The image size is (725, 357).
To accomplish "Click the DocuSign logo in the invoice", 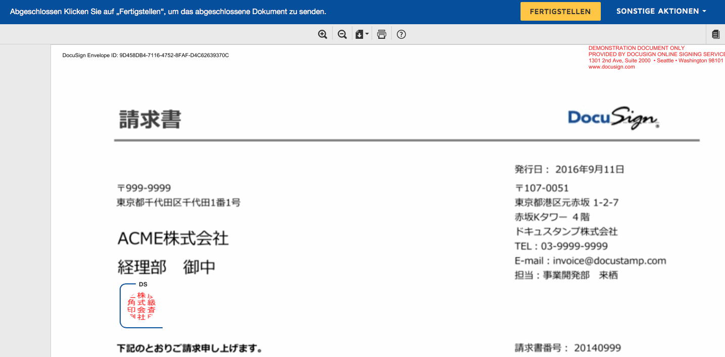I will [x=613, y=118].
